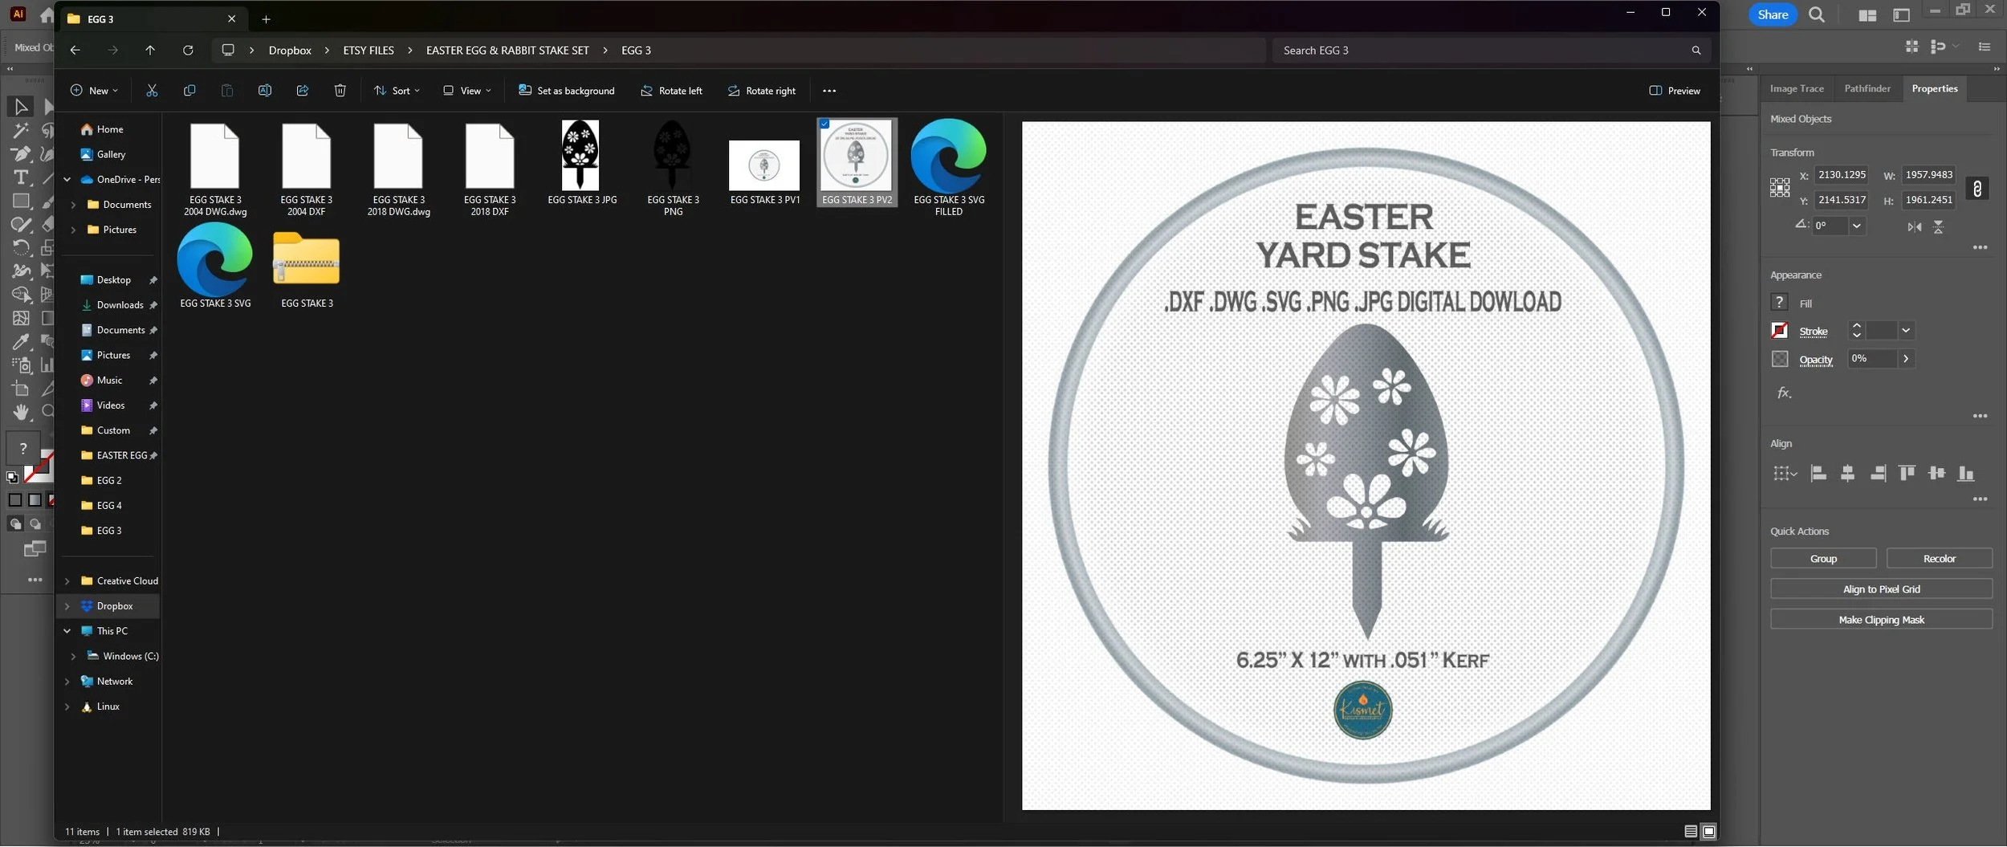Expand the Opacity slider arrow
Image resolution: width=2007 pixels, height=847 pixels.
tap(1906, 359)
